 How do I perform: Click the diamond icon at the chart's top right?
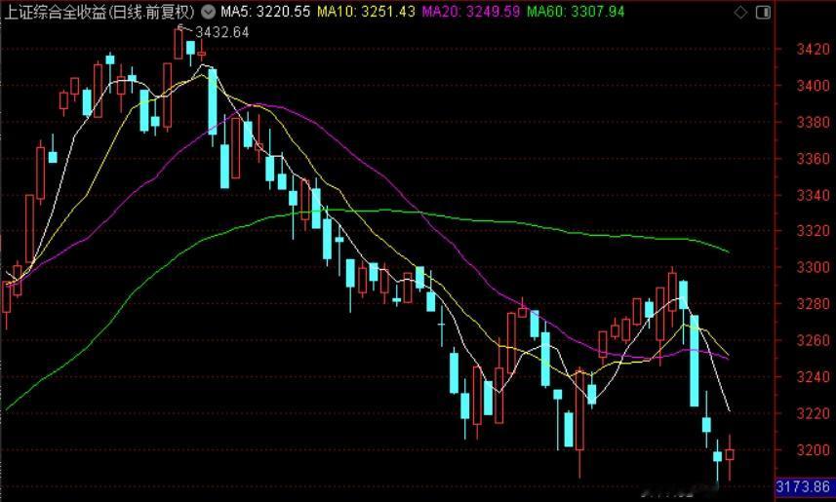coord(740,13)
